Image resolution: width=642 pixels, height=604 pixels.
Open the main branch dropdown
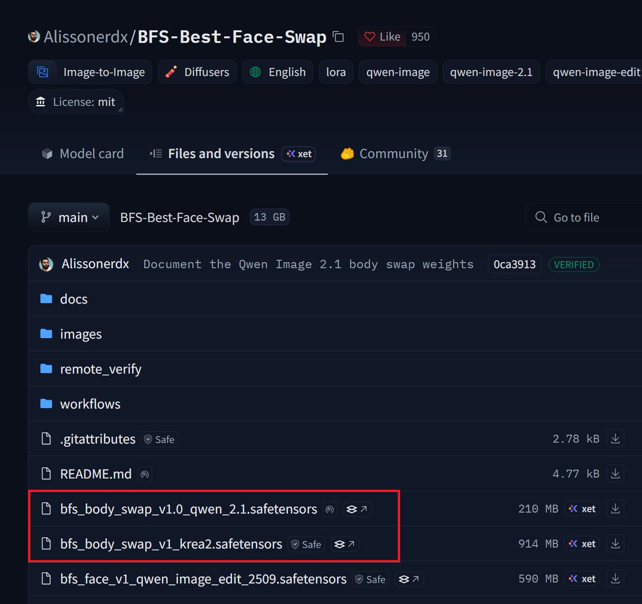click(x=69, y=217)
